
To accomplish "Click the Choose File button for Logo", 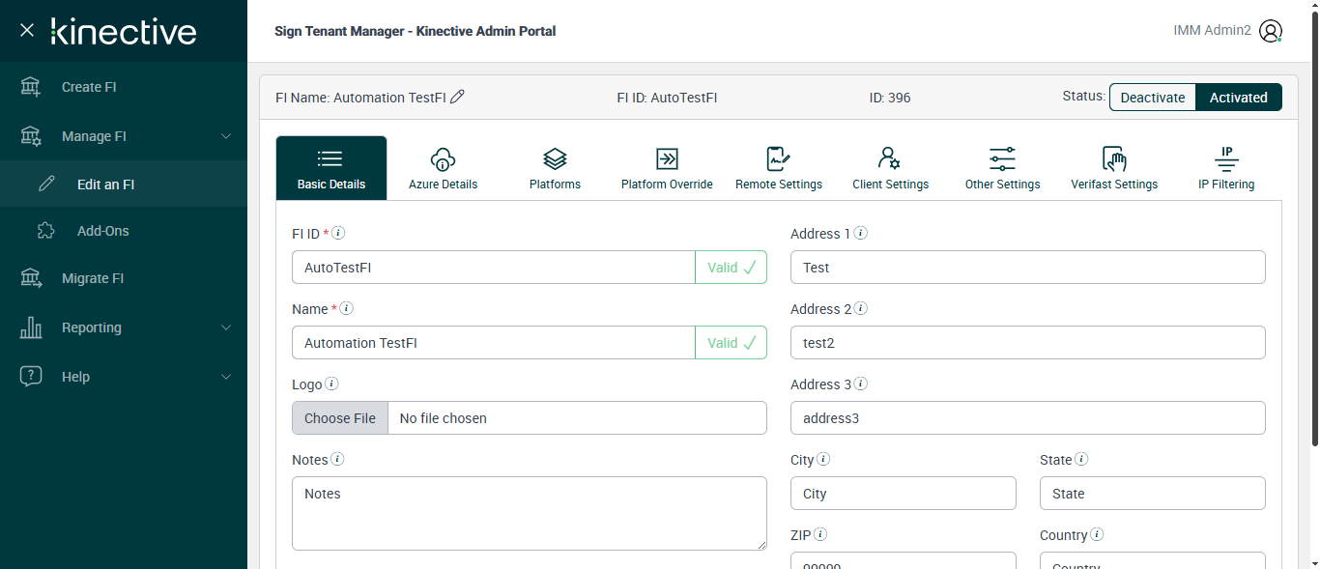I will point(340,418).
